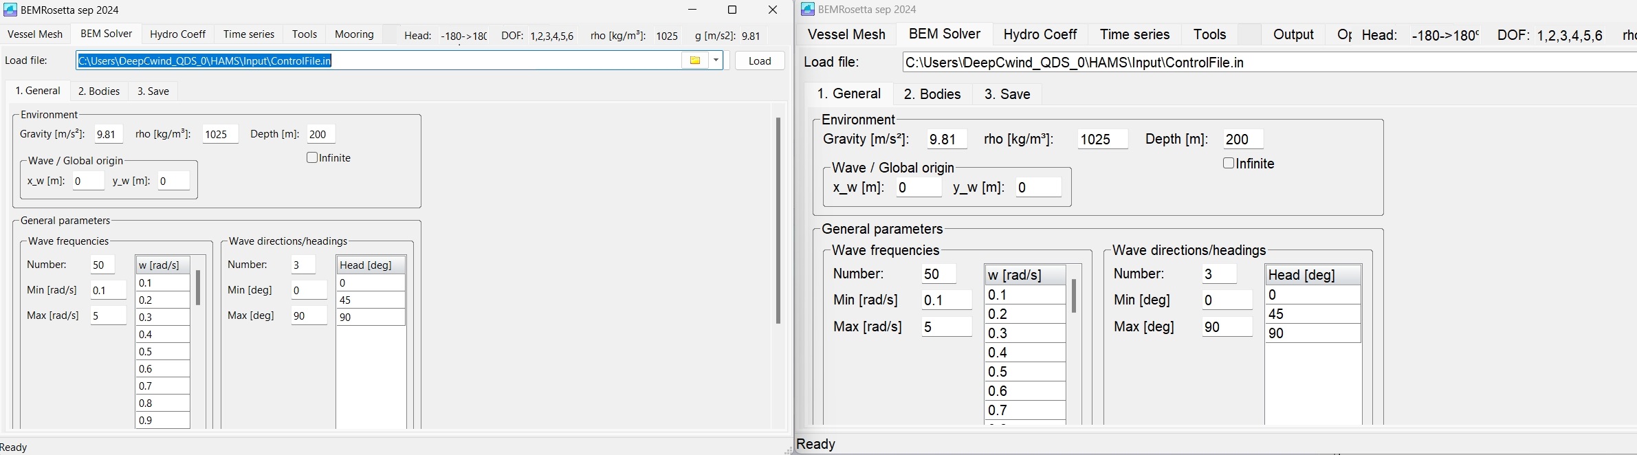Go to Output tab in right window
1637x455 pixels.
(1293, 34)
